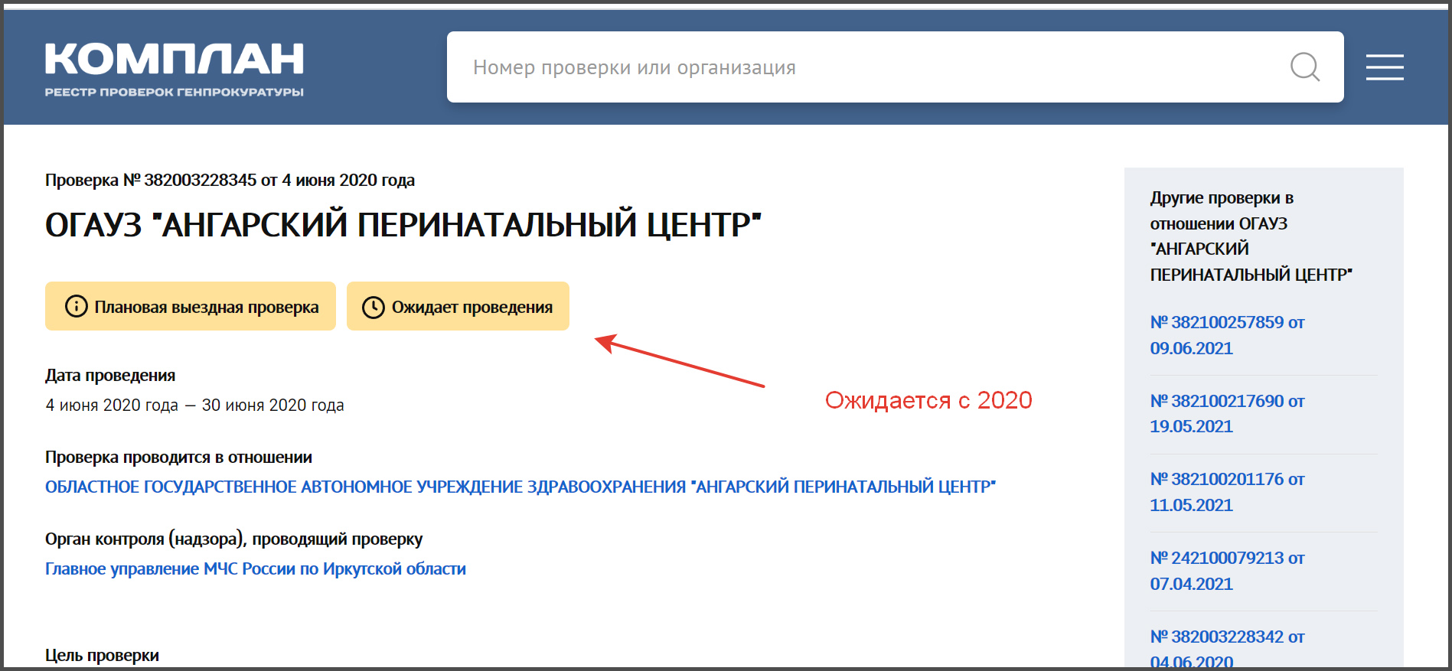This screenshot has height=671, width=1452.
Task: Open inspection № 382100217690 от 19.05.2021
Action: pos(1227,413)
